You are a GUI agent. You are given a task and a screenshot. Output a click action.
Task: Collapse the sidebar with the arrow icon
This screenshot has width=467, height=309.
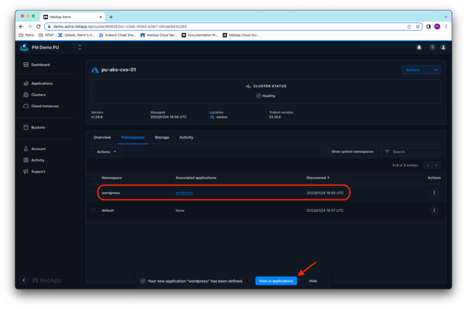[24, 280]
